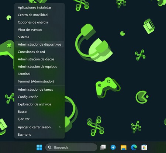Open Conexiones de red

click(x=39, y=52)
